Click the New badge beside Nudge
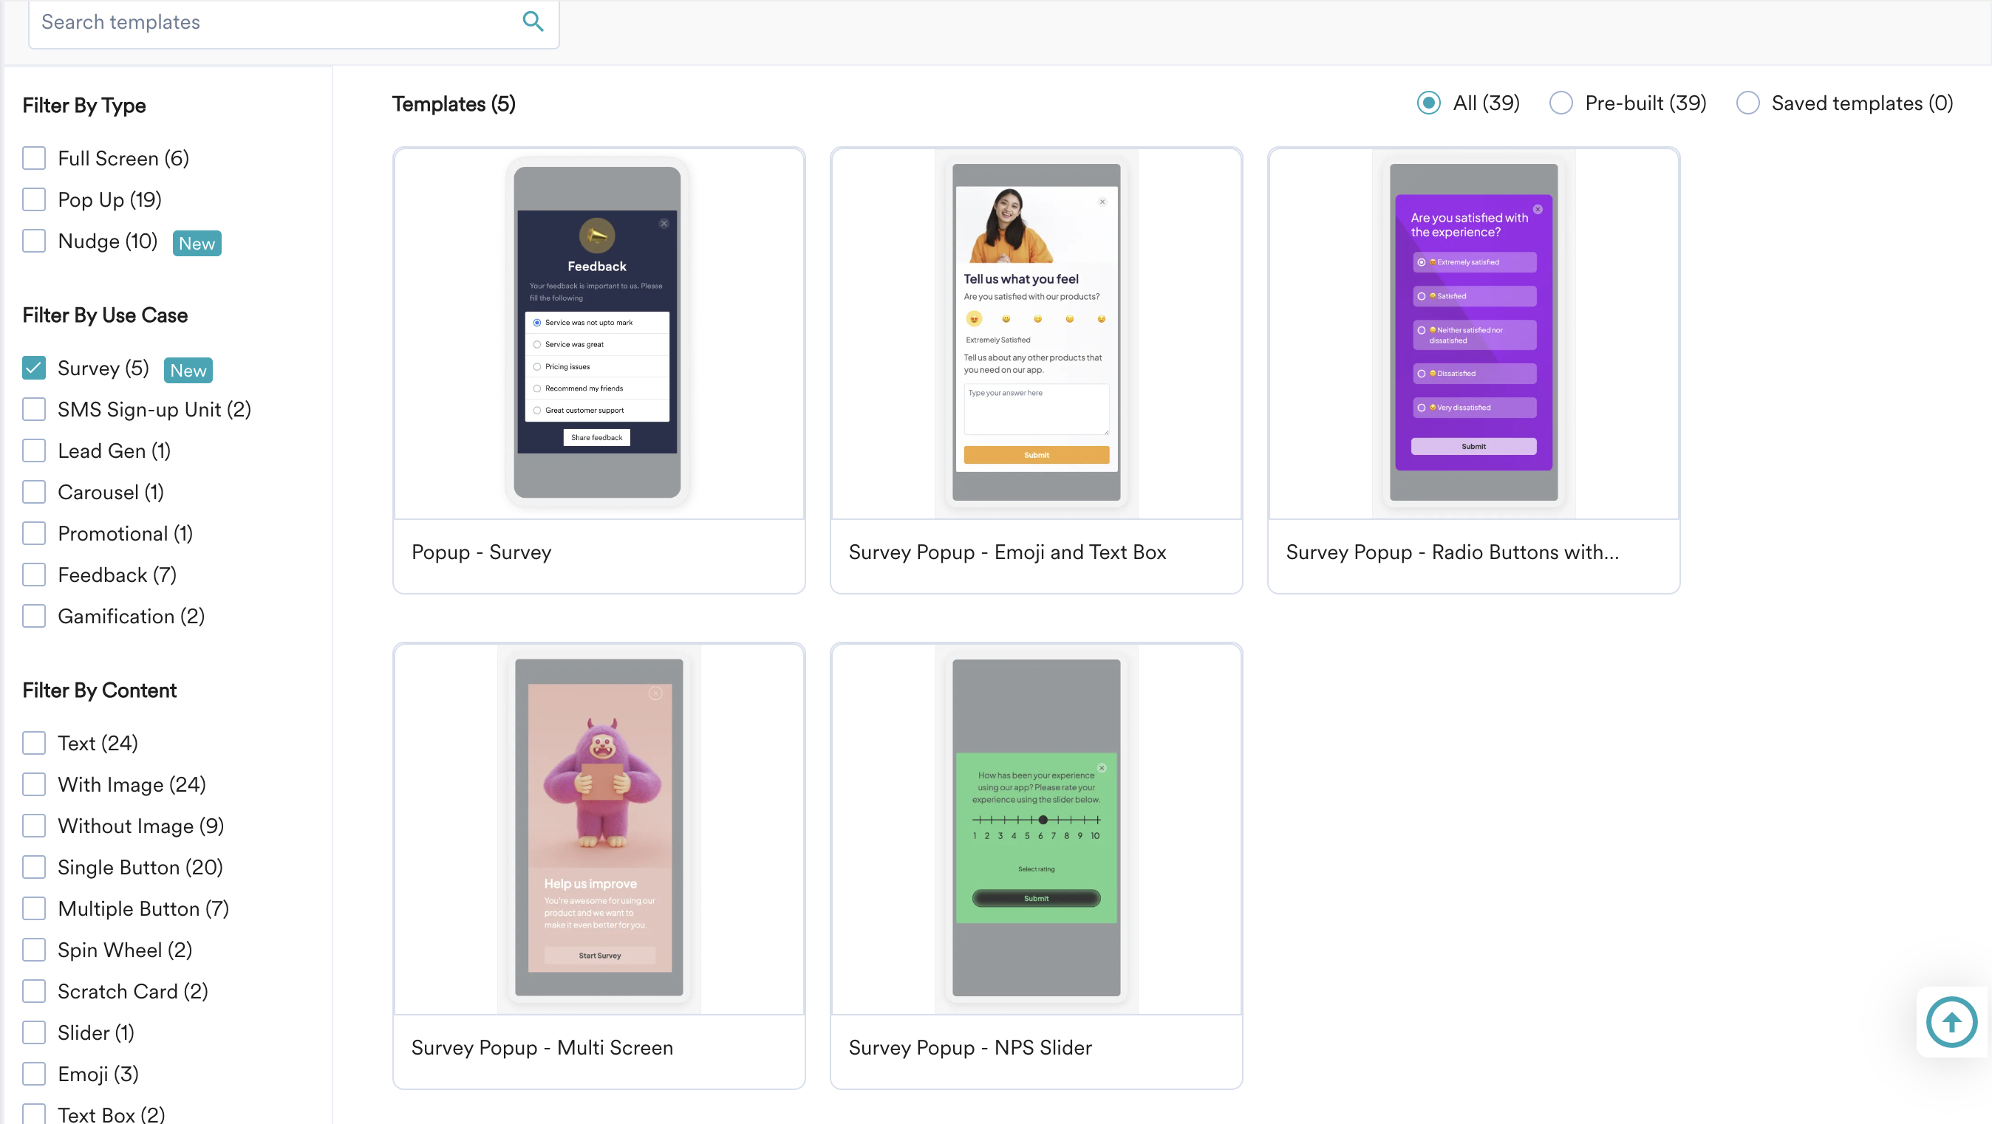 [x=197, y=244]
